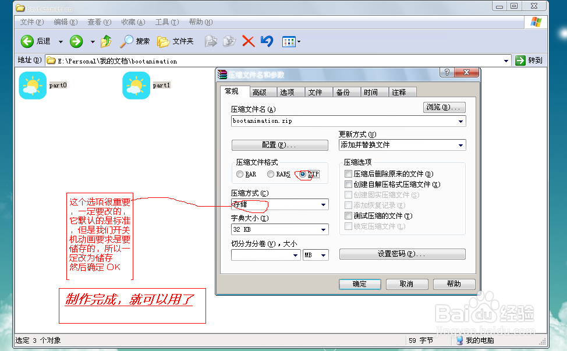Open the part0 folder icon
The height and width of the screenshot is (351, 567).
point(32,86)
